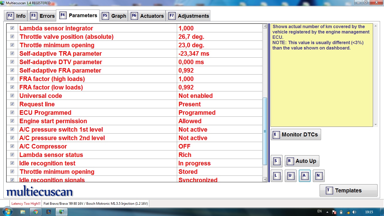Open Windows Explorer from the taskbar
The height and width of the screenshot is (216, 384).
tap(23, 212)
